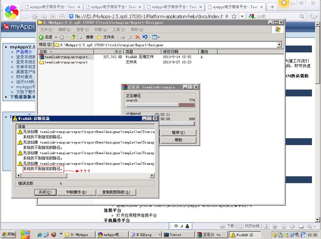Click the green Back arrow in Explorer toolbar
This screenshot has height=239, width=321.
[41, 37]
